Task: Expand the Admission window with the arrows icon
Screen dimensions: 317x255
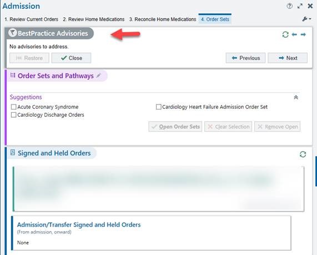Action: pos(300,6)
